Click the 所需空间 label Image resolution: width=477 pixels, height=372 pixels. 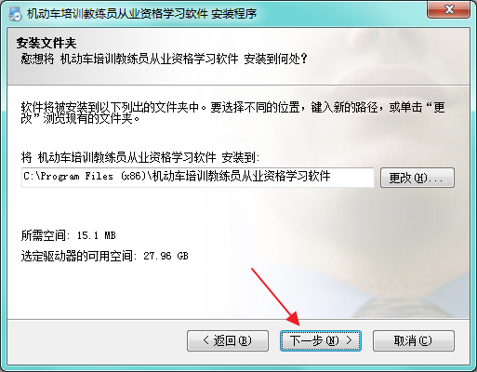pyautogui.click(x=44, y=235)
